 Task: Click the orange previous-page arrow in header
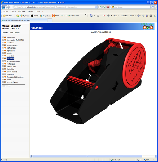pos(145,28)
